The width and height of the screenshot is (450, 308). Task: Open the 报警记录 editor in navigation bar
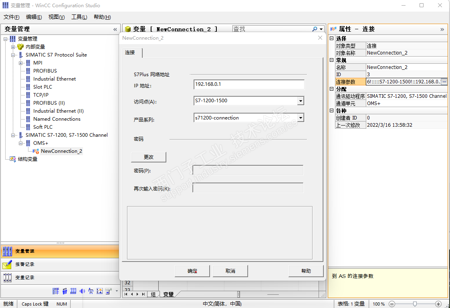[60, 265]
